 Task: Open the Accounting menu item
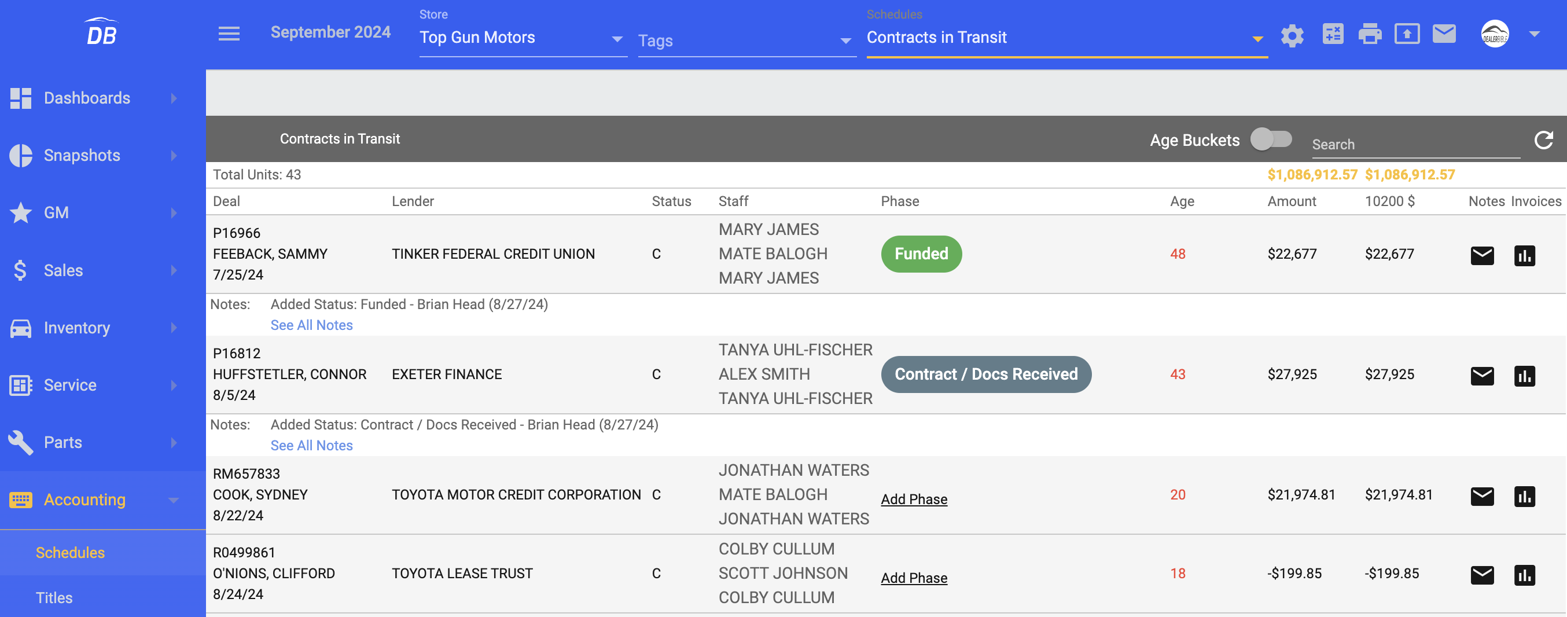pos(103,500)
